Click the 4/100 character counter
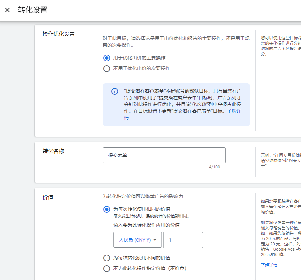The width and height of the screenshot is (301, 280). (x=214, y=167)
